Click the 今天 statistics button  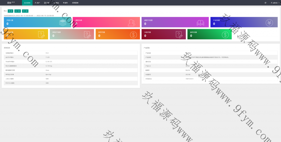click(10, 11)
